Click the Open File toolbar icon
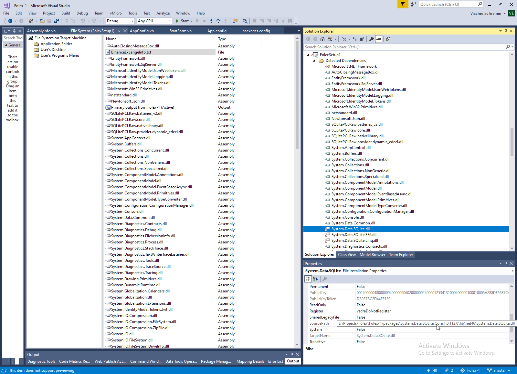This screenshot has height=374, width=517. [x=42, y=21]
